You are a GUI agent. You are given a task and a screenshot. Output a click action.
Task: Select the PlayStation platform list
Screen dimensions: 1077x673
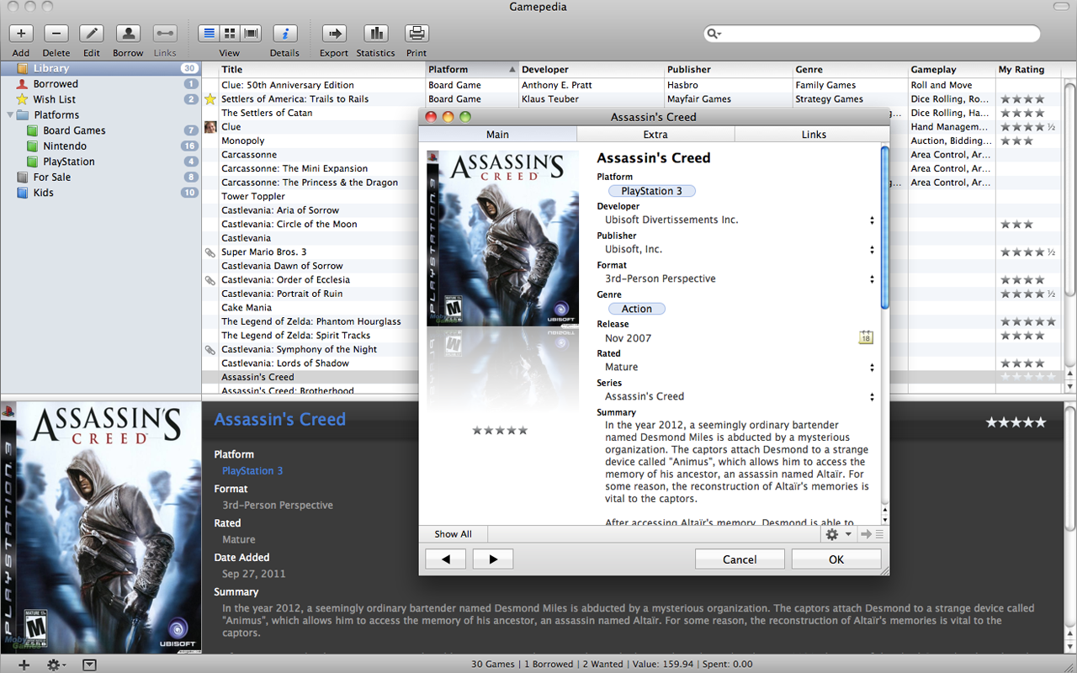point(101,162)
